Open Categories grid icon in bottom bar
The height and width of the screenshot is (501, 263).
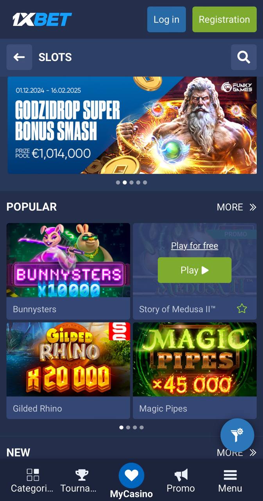[33, 475]
